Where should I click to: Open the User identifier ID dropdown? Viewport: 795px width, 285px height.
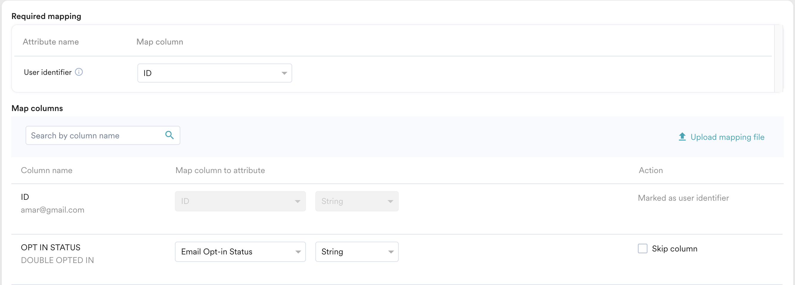click(x=215, y=73)
